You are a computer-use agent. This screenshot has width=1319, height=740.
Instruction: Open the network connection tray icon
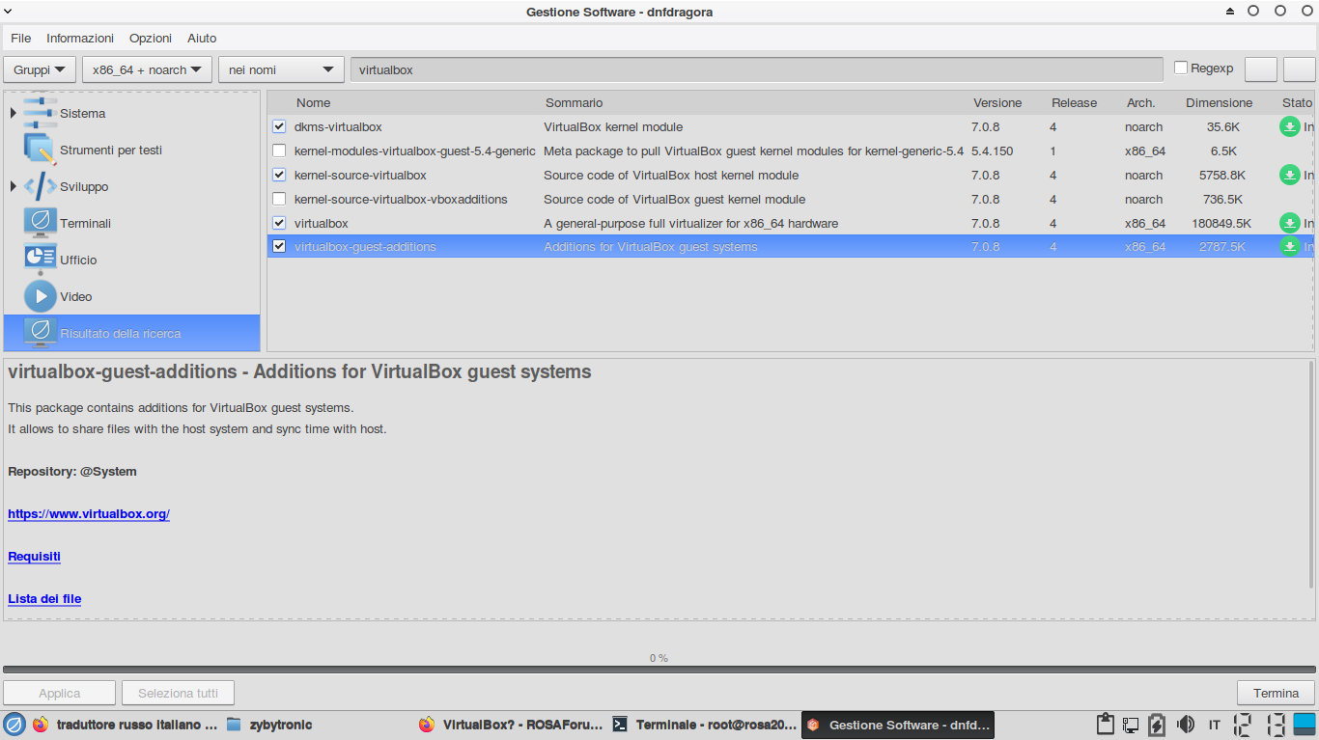click(x=1130, y=725)
